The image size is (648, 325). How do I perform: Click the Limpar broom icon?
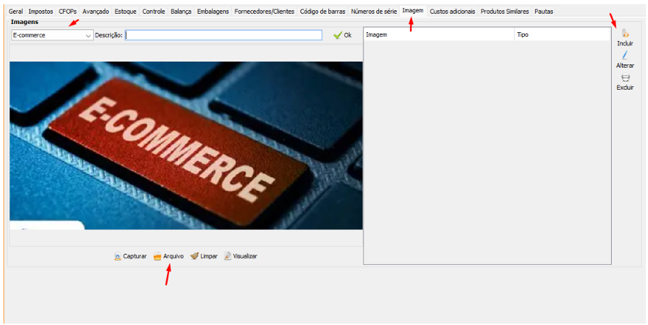click(194, 257)
